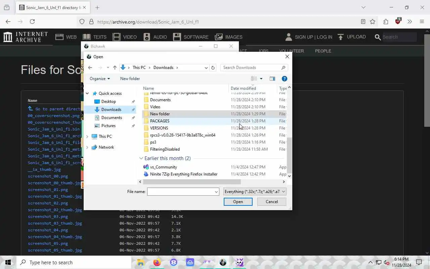Go back in Firefox browser history
Screen dimensions: 430x269
[x=8, y=22]
